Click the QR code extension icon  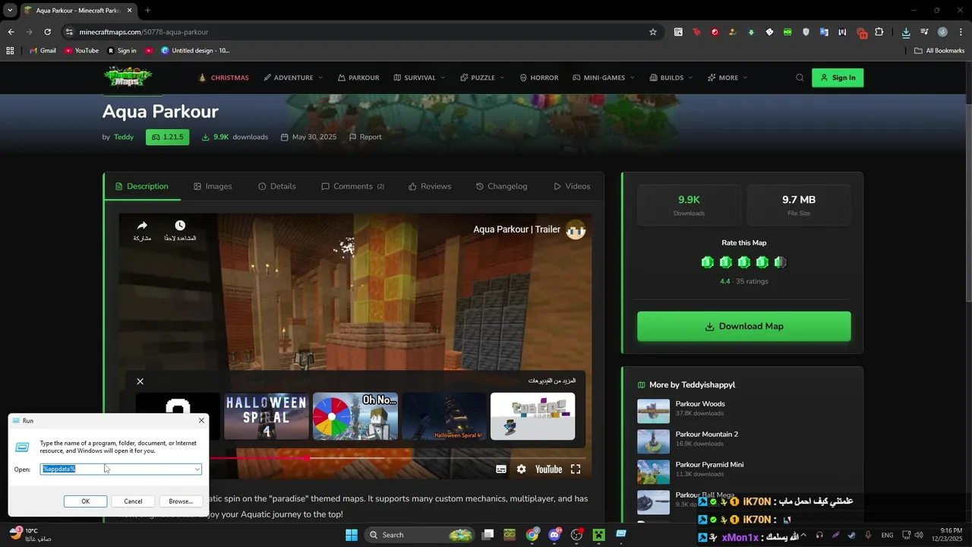point(678,32)
